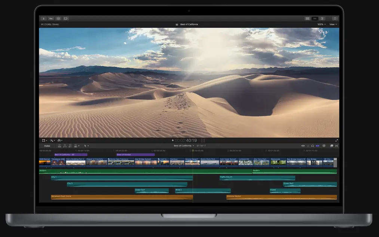Toggle clip skimming on or off
379x237 pixels.
[308, 146]
